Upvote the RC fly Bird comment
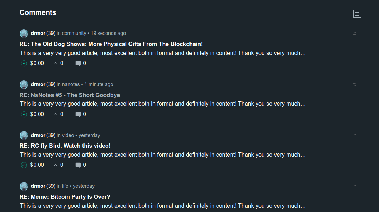The image size is (379, 212). point(24,165)
